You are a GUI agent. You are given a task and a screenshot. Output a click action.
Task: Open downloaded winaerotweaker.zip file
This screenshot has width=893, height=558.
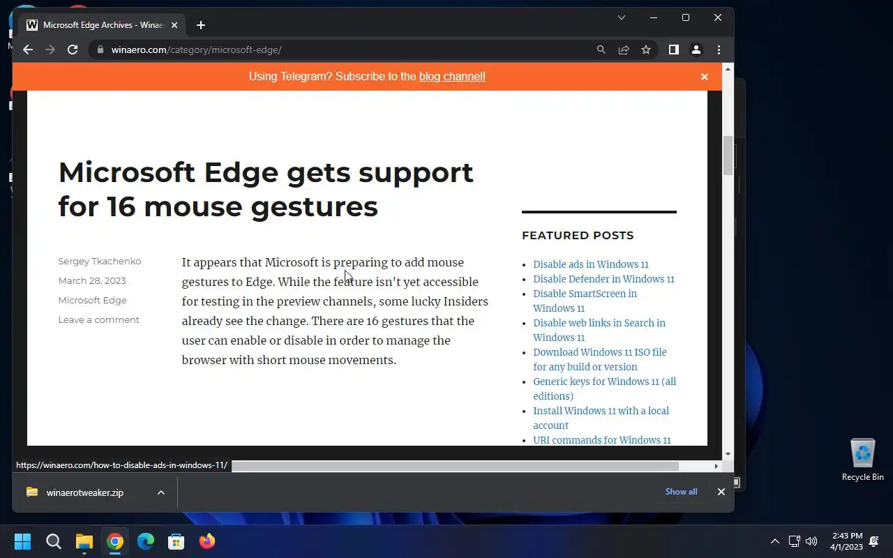pyautogui.click(x=84, y=492)
